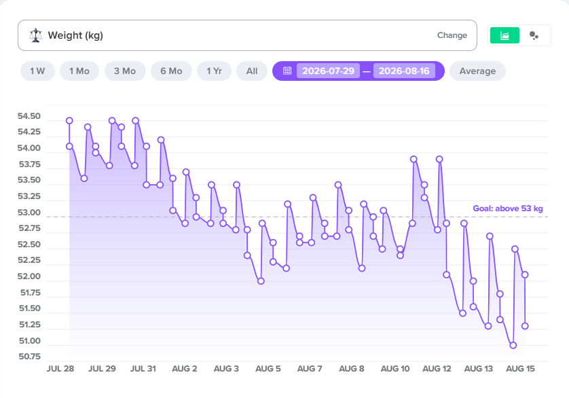Click the 50.75 y-axis label
The height and width of the screenshot is (398, 569).
pos(30,357)
